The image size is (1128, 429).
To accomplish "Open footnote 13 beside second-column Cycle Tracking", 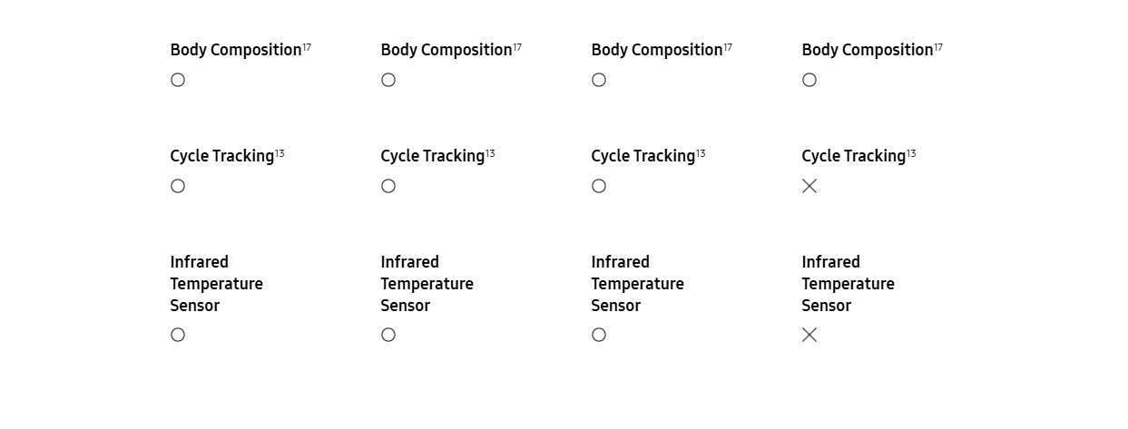I will (490, 153).
